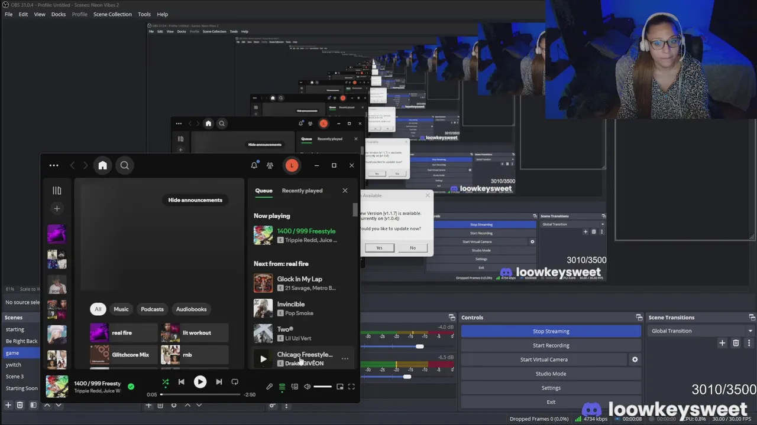Close the Spotify queue panel

click(x=345, y=191)
